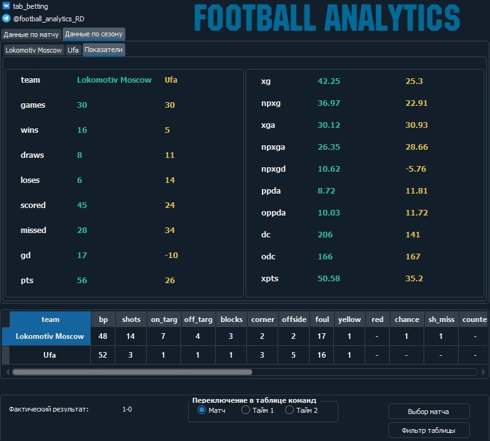Click the horizontal scrollbar thumb under the table
This screenshot has width=490, height=441.
point(132,372)
